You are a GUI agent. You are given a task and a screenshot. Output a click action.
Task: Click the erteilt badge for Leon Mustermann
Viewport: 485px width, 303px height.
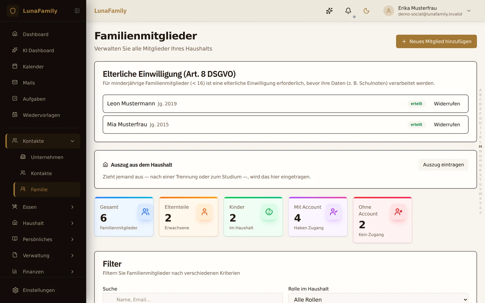click(416, 104)
